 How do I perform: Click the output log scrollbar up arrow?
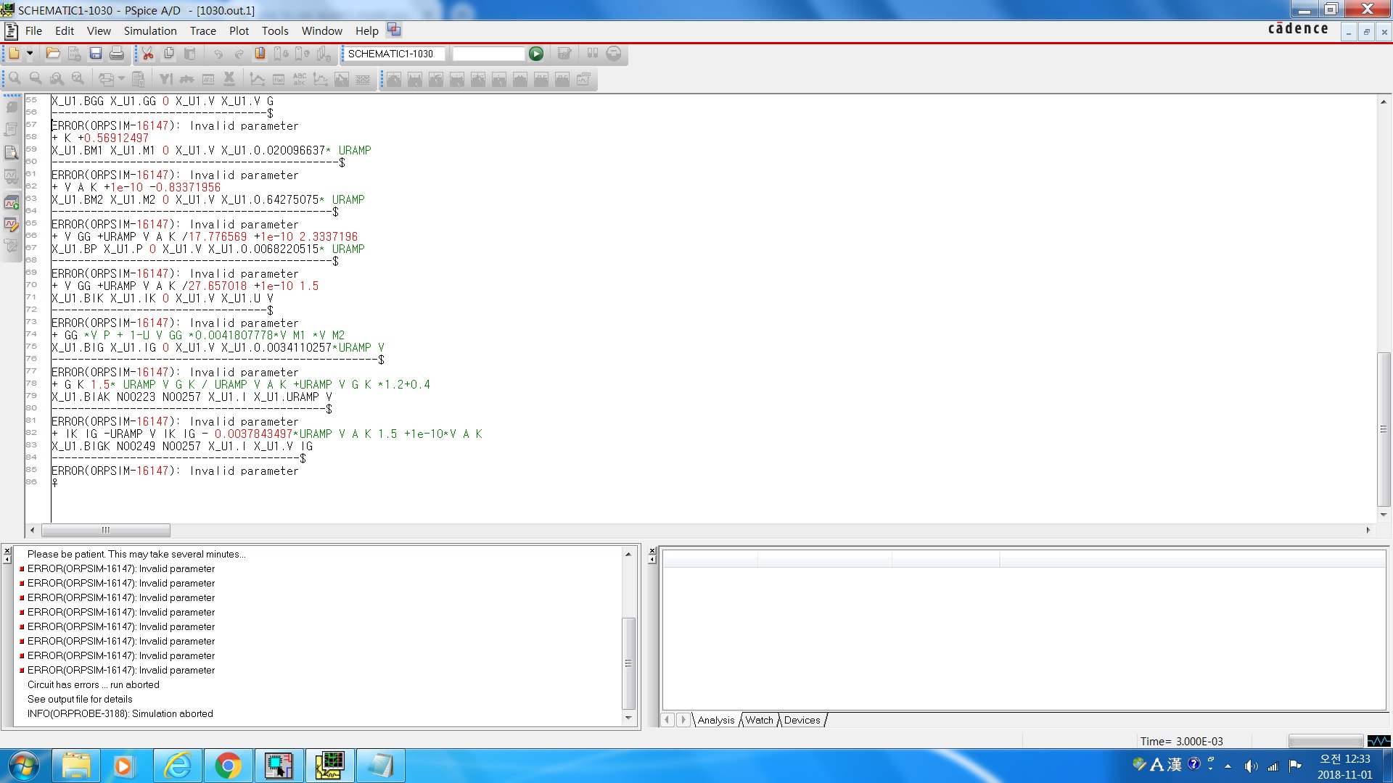[x=628, y=554]
